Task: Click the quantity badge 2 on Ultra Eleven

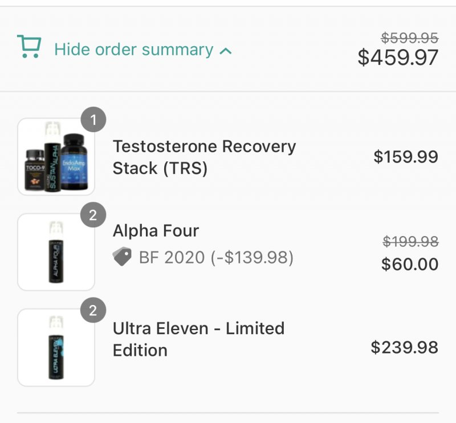Action: (93, 311)
